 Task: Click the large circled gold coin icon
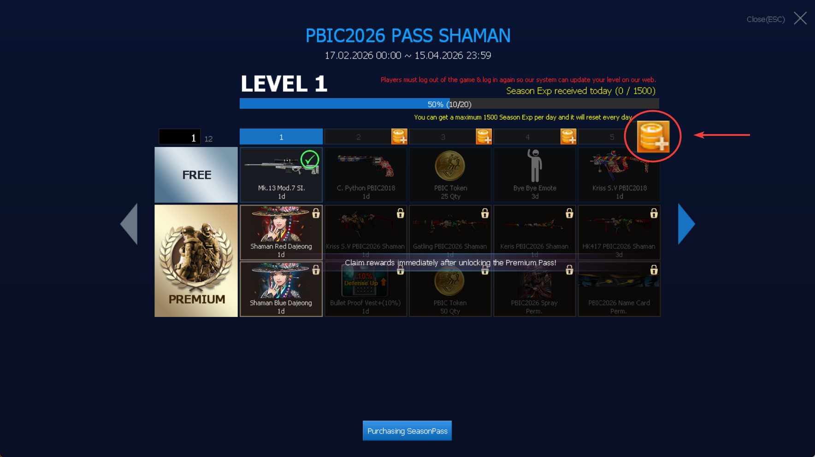[x=653, y=136]
